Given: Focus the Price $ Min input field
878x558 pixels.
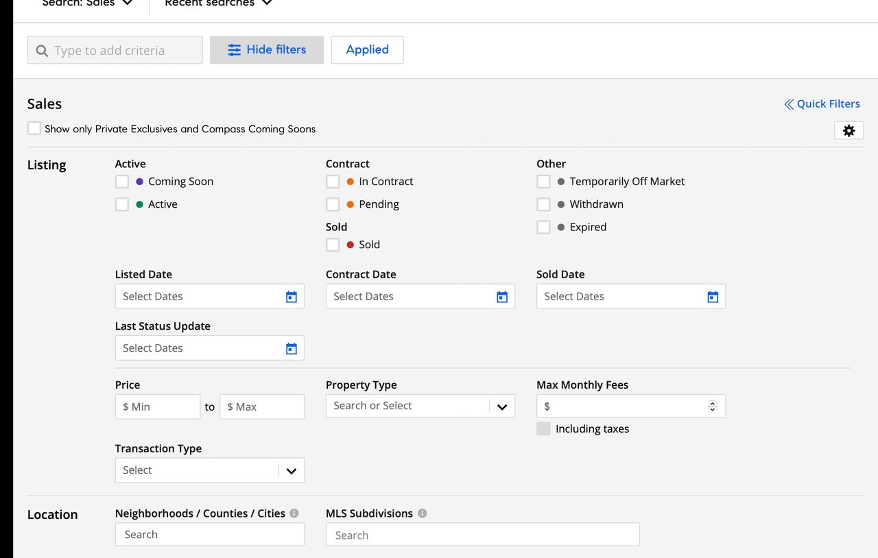Looking at the screenshot, I should pyautogui.click(x=158, y=407).
